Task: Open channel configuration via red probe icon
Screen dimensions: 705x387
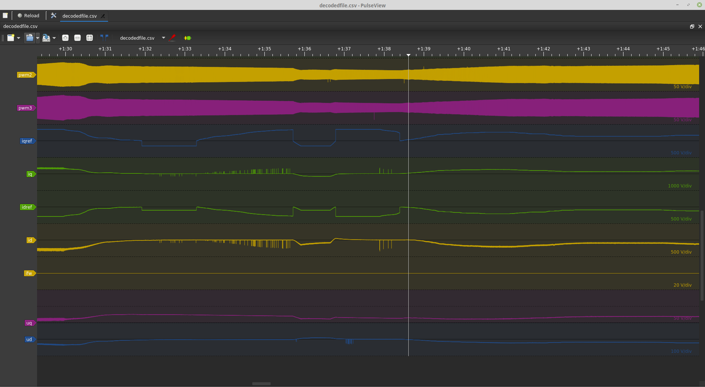Action: tap(172, 37)
